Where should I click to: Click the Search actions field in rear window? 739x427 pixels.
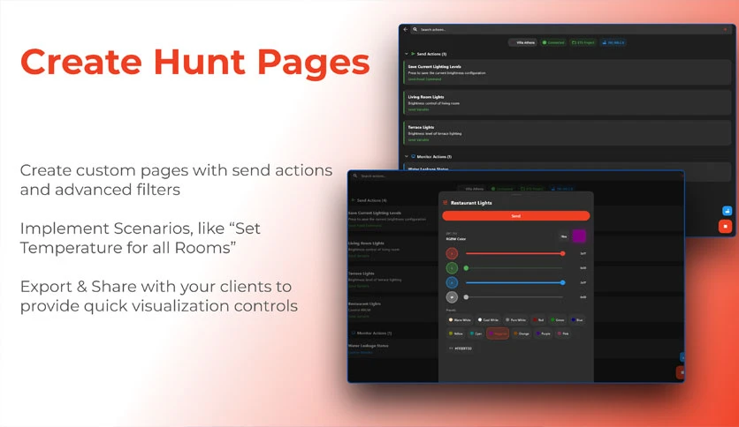click(571, 29)
